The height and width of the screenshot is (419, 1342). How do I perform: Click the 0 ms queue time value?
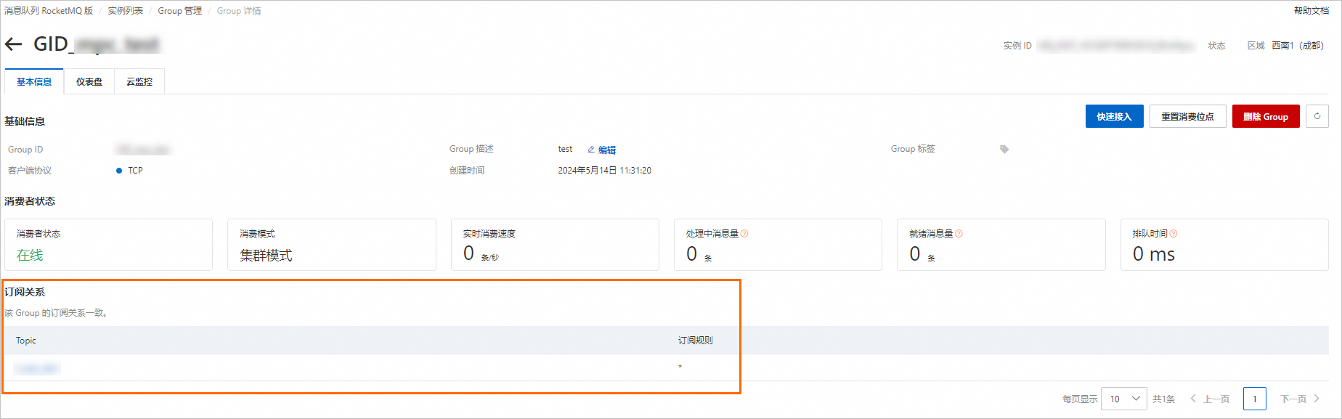click(1154, 254)
